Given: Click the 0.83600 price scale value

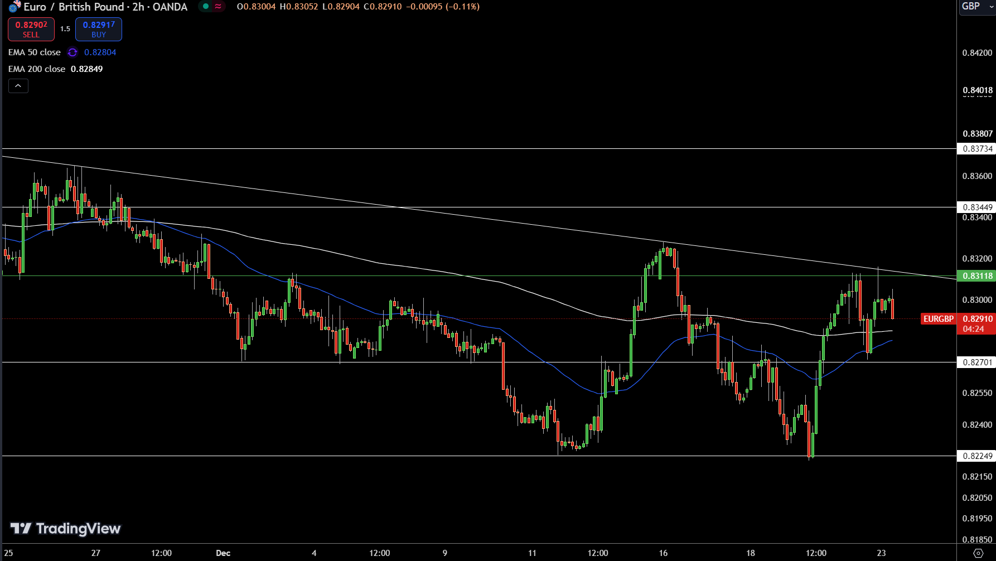Looking at the screenshot, I should point(977,176).
